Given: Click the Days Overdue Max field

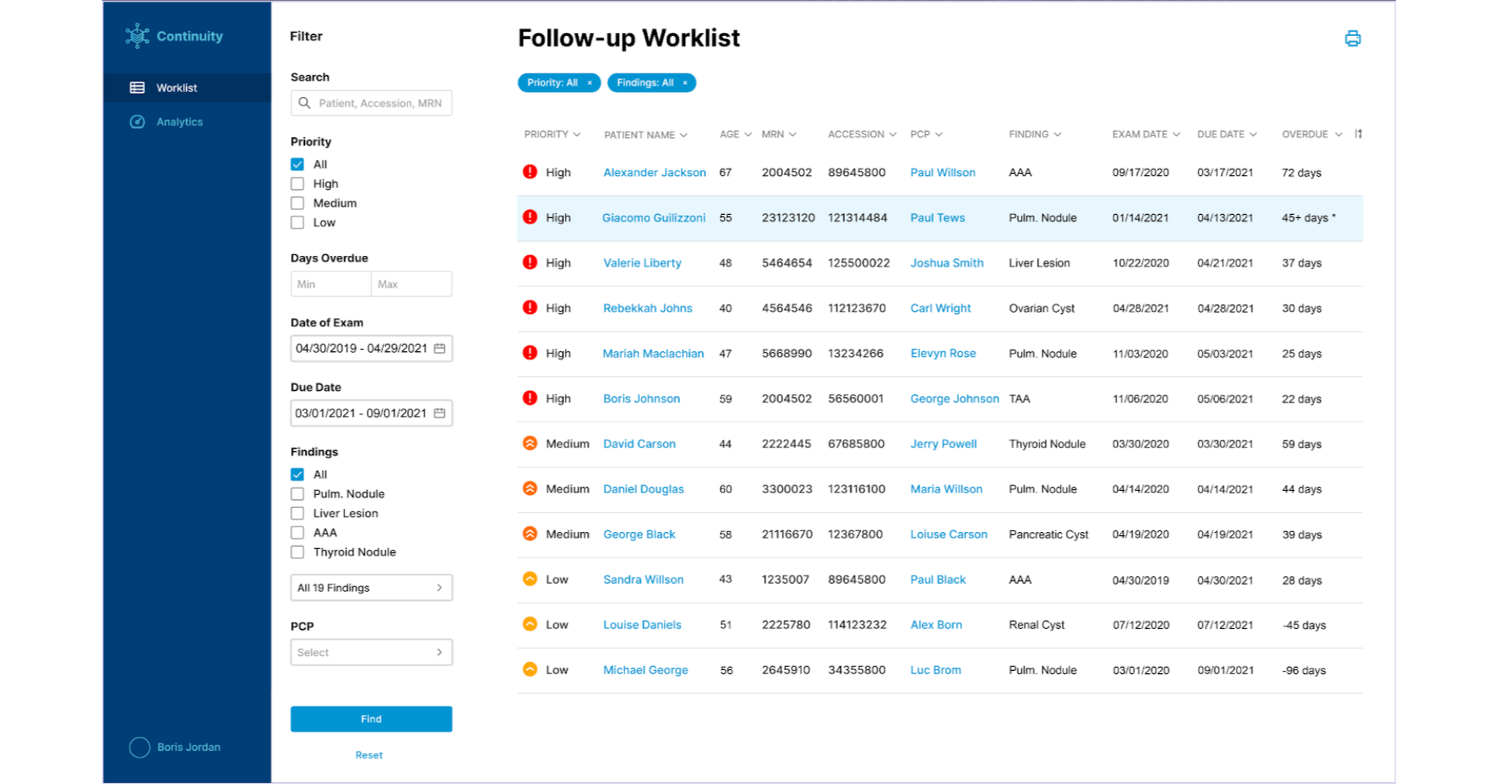Looking at the screenshot, I should pos(411,284).
